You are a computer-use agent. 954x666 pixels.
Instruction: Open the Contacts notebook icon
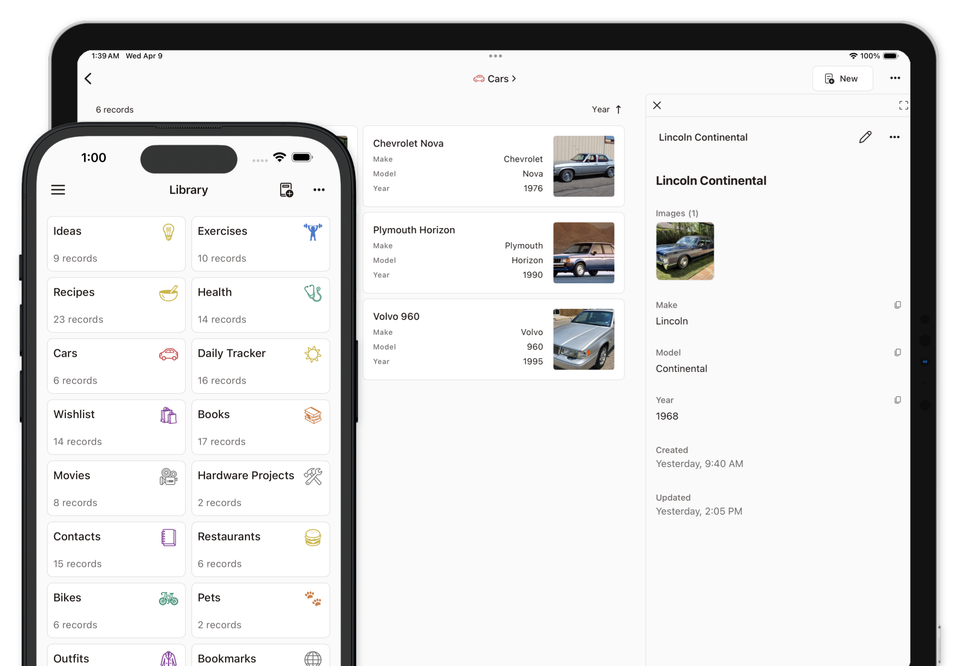[x=168, y=537]
